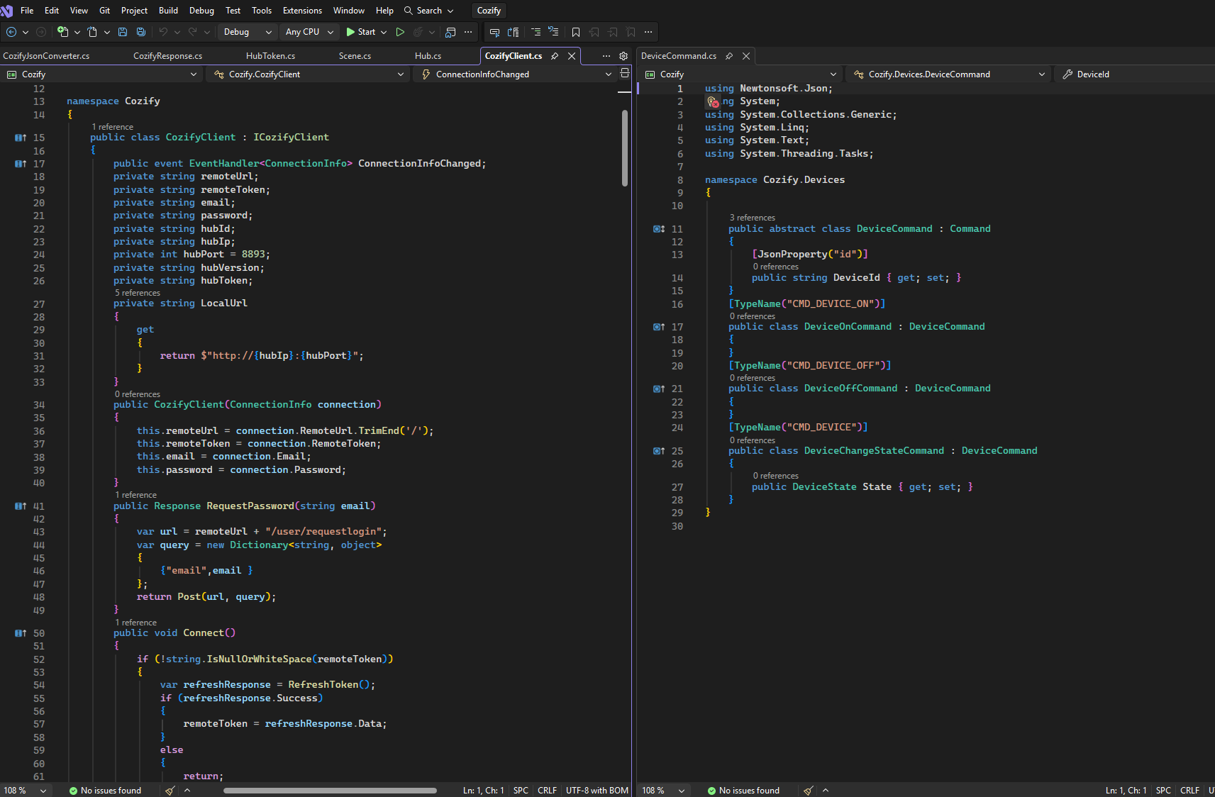Click the Redo arrow icon
Image resolution: width=1215 pixels, height=797 pixels.
(193, 32)
